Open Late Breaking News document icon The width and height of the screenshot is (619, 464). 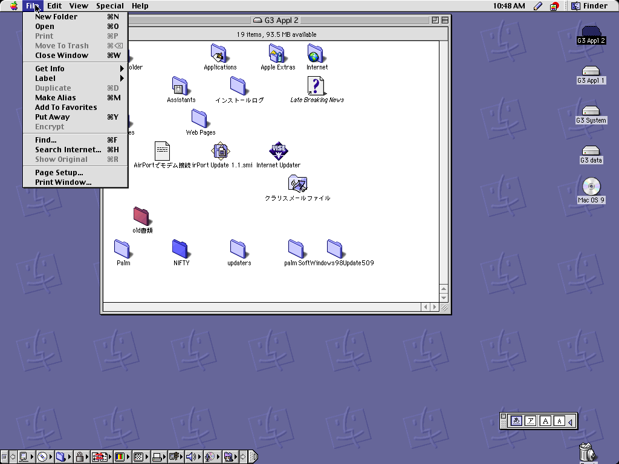(x=316, y=86)
